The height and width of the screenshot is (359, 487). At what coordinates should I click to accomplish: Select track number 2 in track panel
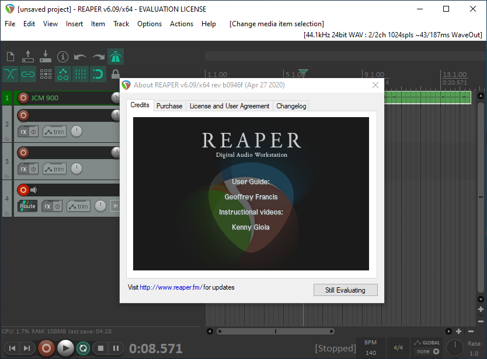tap(7, 124)
